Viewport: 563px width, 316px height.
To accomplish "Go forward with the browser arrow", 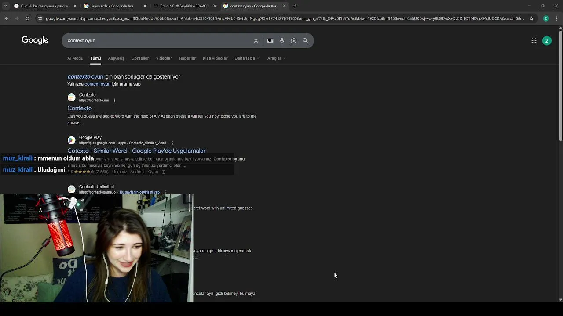I will 17,18.
